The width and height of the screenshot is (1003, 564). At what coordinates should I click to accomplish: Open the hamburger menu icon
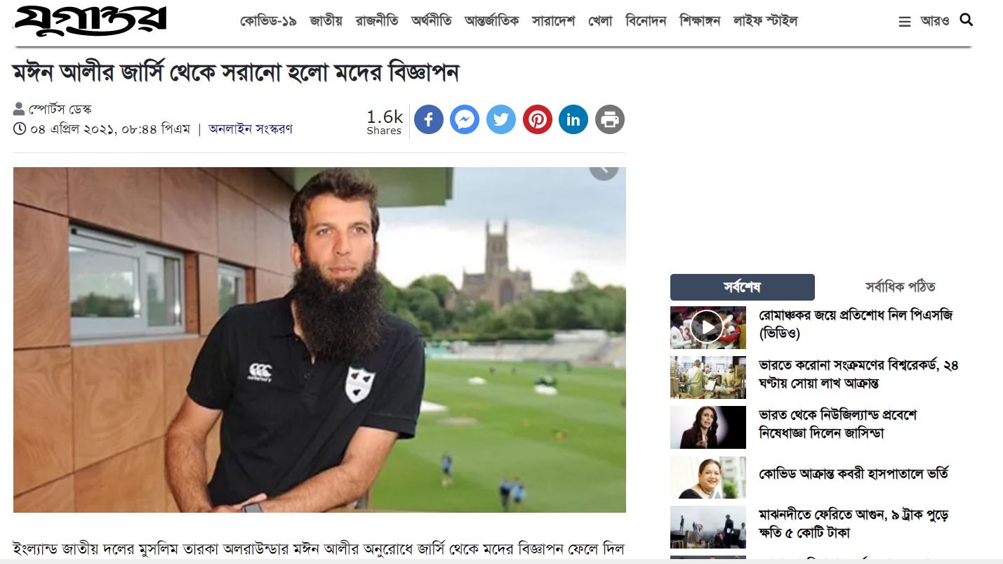pyautogui.click(x=905, y=22)
